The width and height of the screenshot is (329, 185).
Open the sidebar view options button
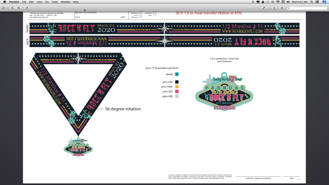(x=4, y=8)
